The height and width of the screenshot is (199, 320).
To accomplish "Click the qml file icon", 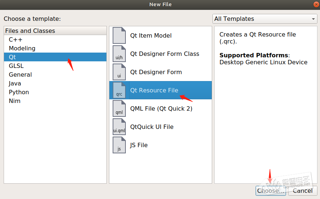I will click(119, 108).
